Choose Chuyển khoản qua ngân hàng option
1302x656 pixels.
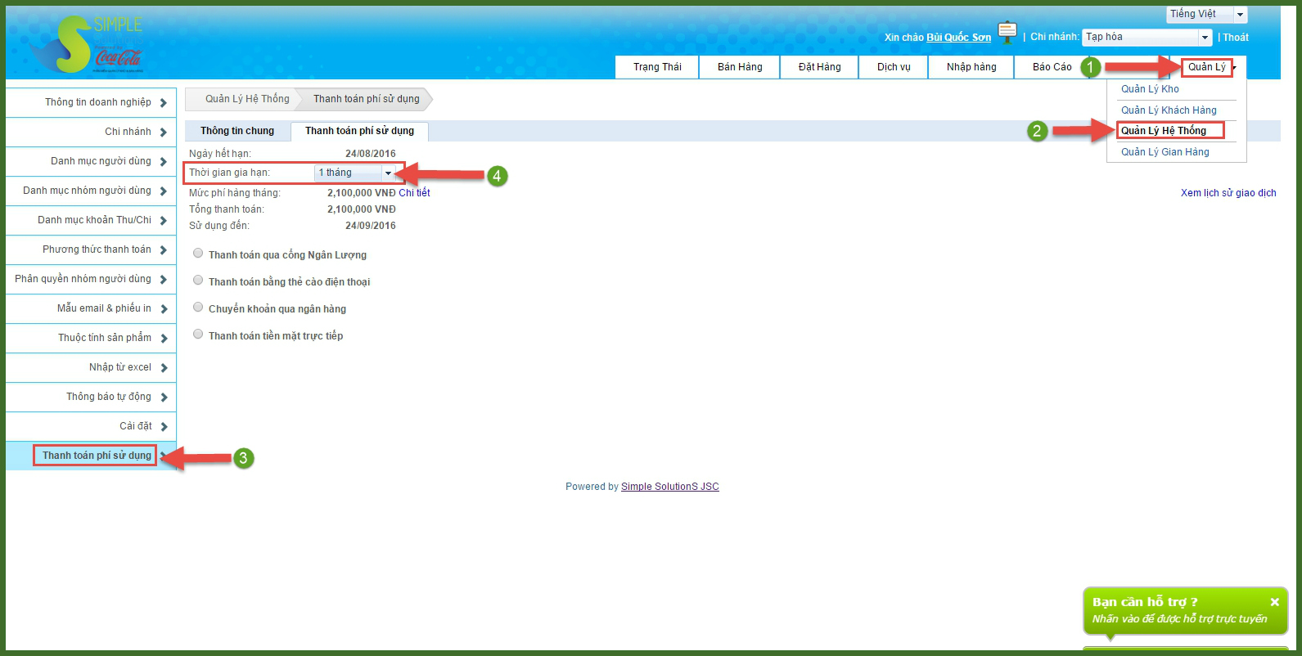(x=198, y=308)
